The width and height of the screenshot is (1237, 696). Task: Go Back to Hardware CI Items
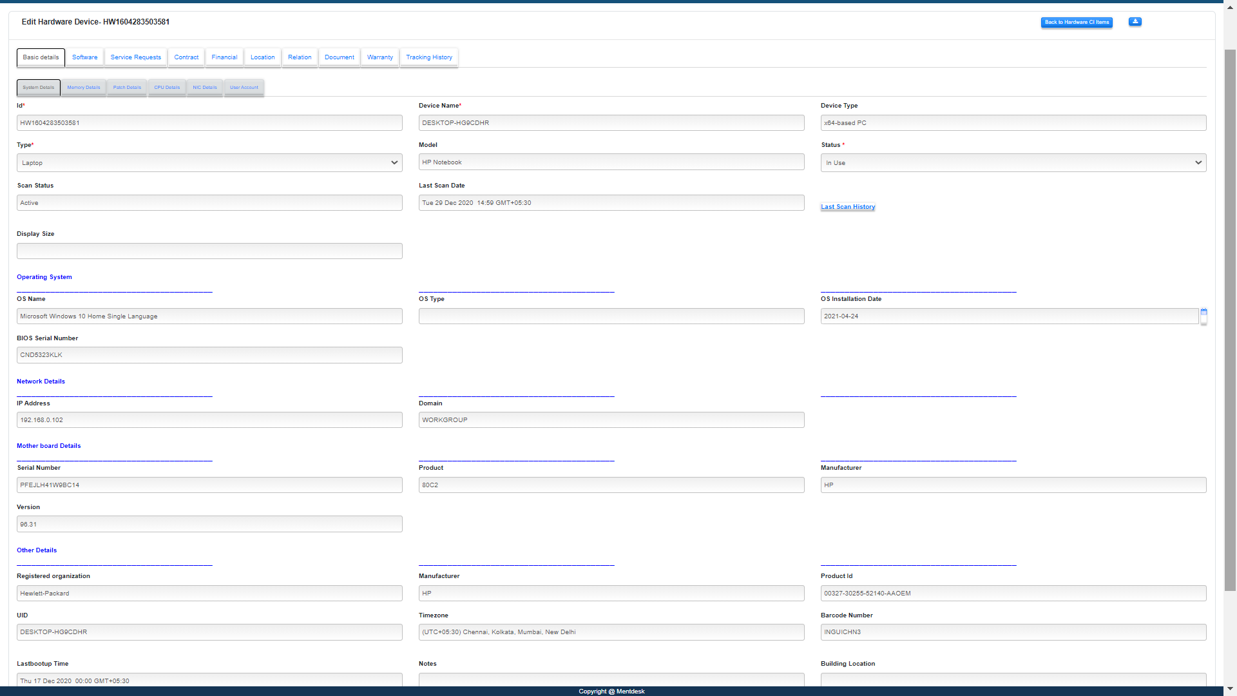pos(1077,23)
